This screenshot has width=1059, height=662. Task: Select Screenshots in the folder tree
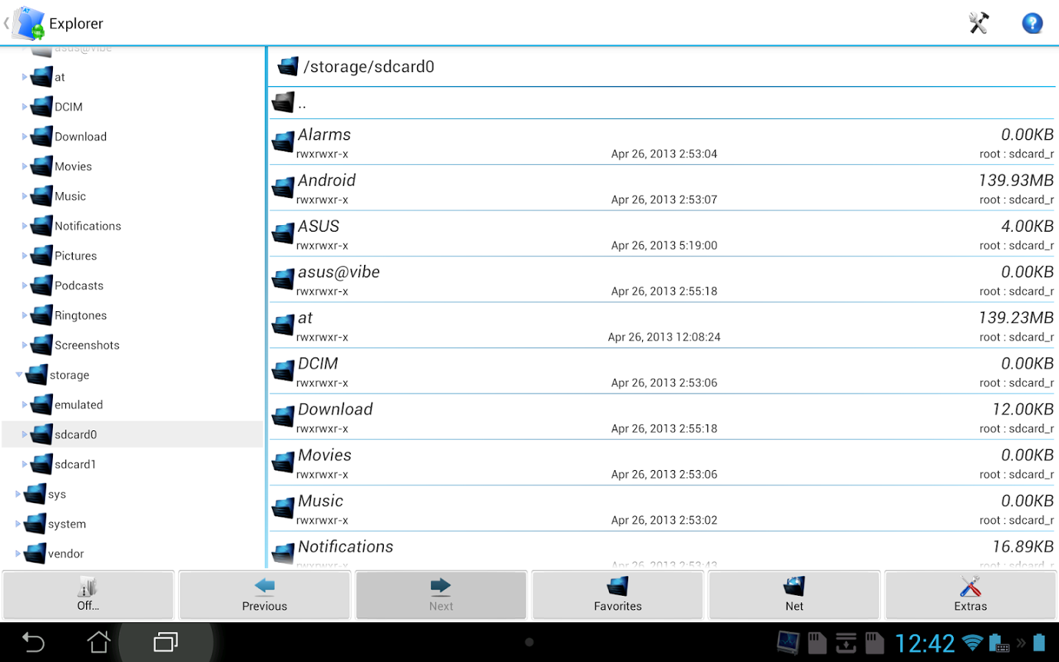87,345
